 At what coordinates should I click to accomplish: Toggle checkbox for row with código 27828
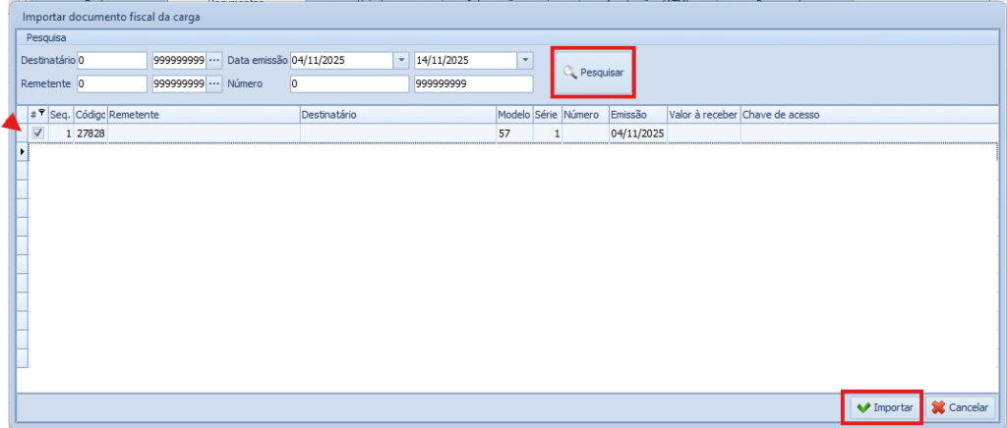click(37, 133)
